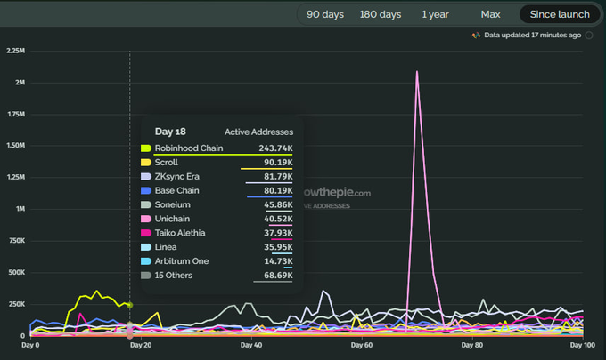Click the Scroll yellow color swatch

(146, 163)
